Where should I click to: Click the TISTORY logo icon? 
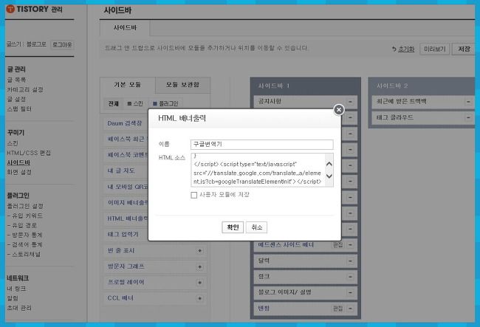click(10, 9)
